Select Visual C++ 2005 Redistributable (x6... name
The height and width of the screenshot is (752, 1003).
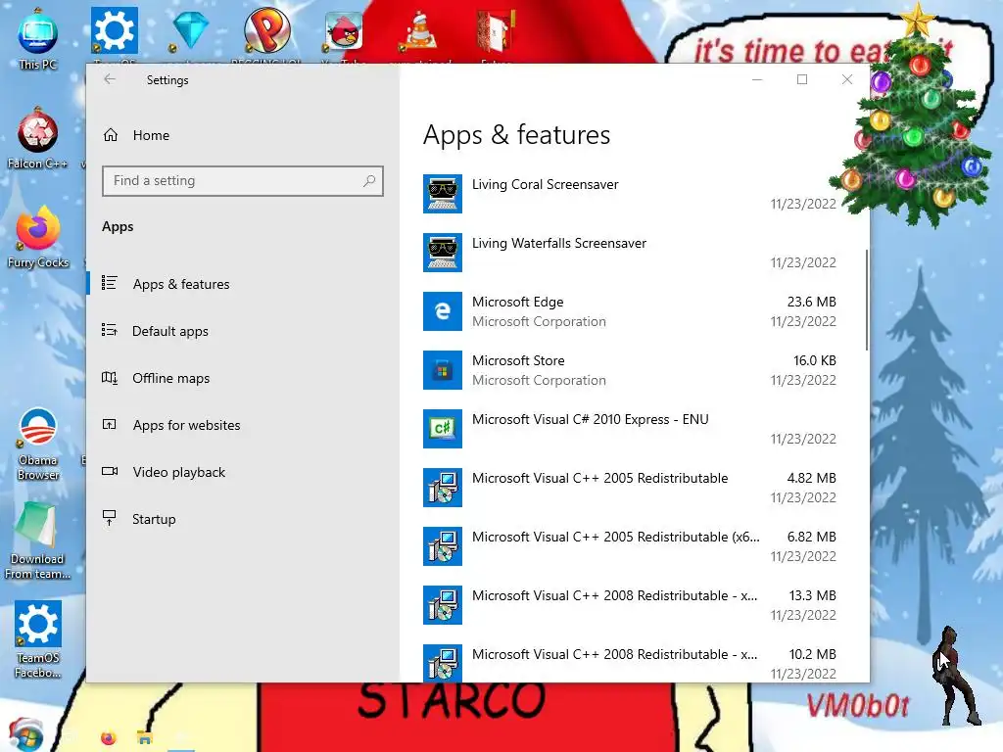(616, 538)
